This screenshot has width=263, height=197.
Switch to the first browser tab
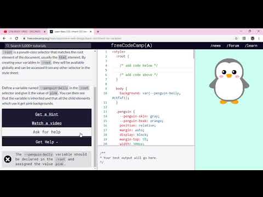point(25,32)
